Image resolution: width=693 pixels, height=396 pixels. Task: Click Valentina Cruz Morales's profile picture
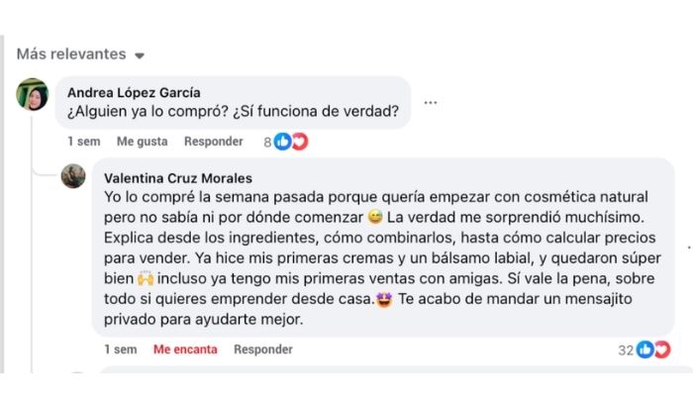click(73, 176)
